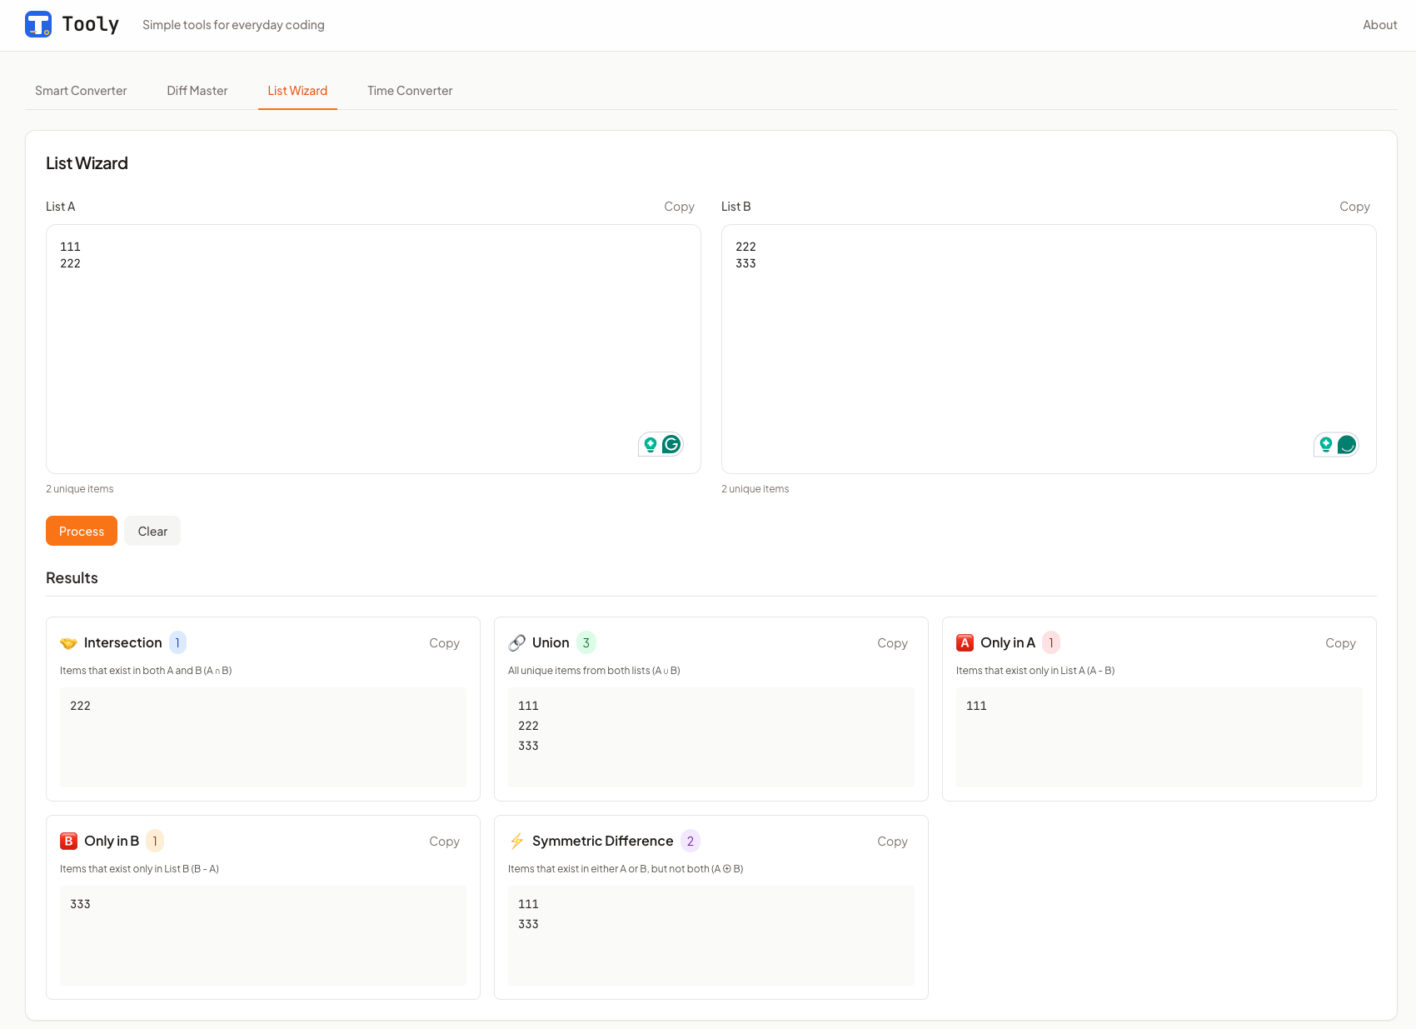Copy the Union results
Screen dimensions: 1416x1029
pos(892,642)
